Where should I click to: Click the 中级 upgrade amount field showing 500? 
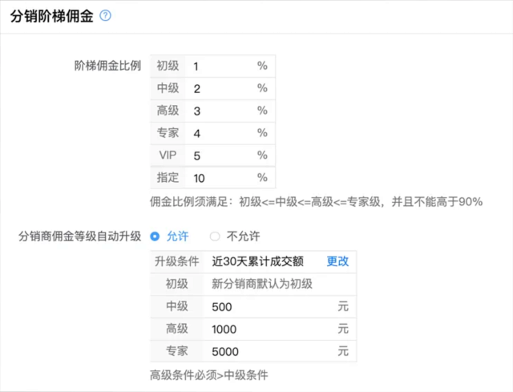(280, 307)
